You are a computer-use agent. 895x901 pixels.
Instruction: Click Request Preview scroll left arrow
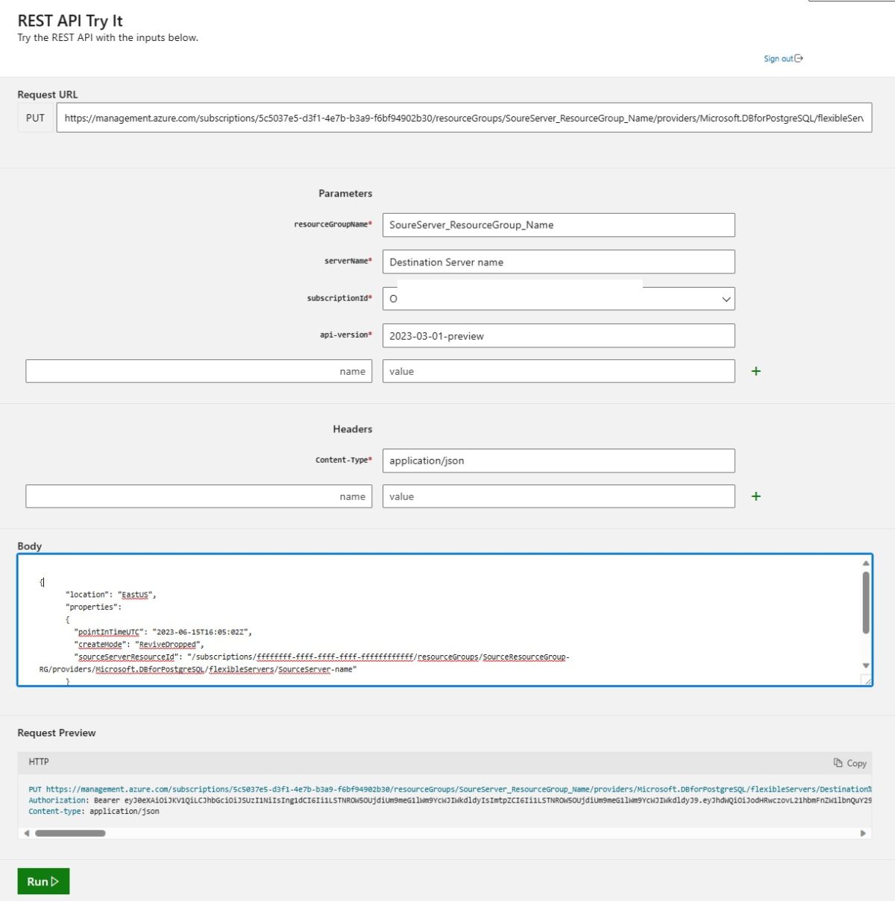click(27, 833)
